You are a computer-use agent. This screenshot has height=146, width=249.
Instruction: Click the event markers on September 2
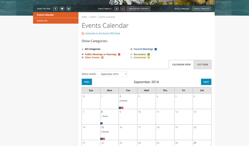click(121, 108)
